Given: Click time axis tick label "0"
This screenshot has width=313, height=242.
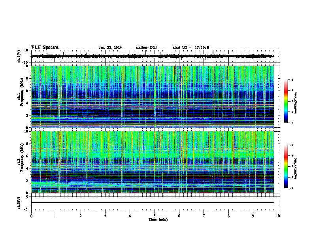Looking at the screenshot, I should (31, 216).
